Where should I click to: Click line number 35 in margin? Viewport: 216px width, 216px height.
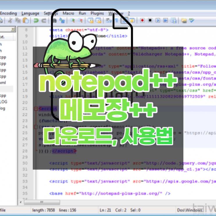point(25,193)
